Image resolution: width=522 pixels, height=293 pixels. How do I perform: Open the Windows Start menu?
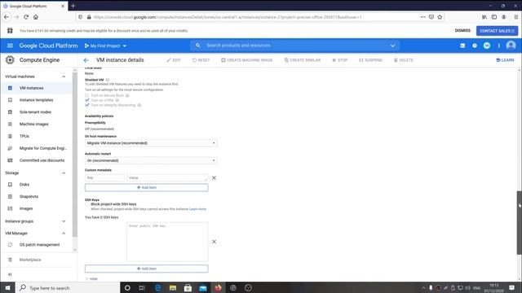(x=7, y=287)
